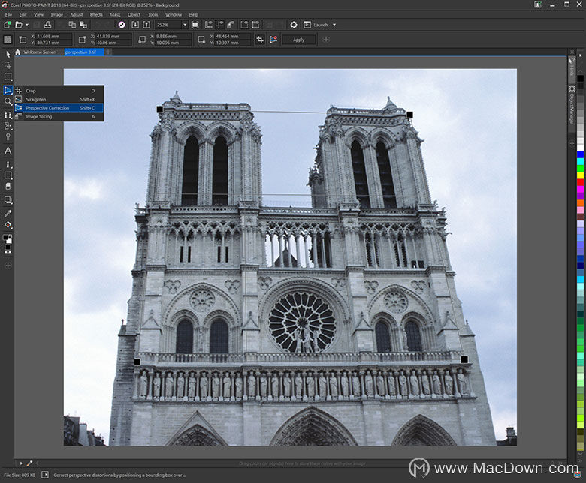Click the Launch button
586x483 pixels.
pyautogui.click(x=317, y=25)
